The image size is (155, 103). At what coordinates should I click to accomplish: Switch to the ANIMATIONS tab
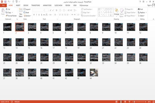[x=47, y=5]
